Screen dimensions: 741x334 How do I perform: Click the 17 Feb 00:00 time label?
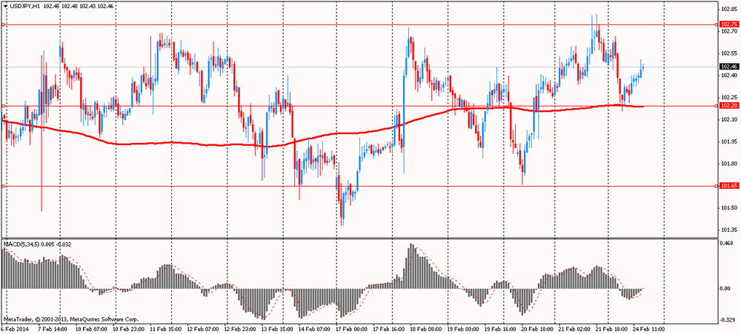pyautogui.click(x=353, y=328)
